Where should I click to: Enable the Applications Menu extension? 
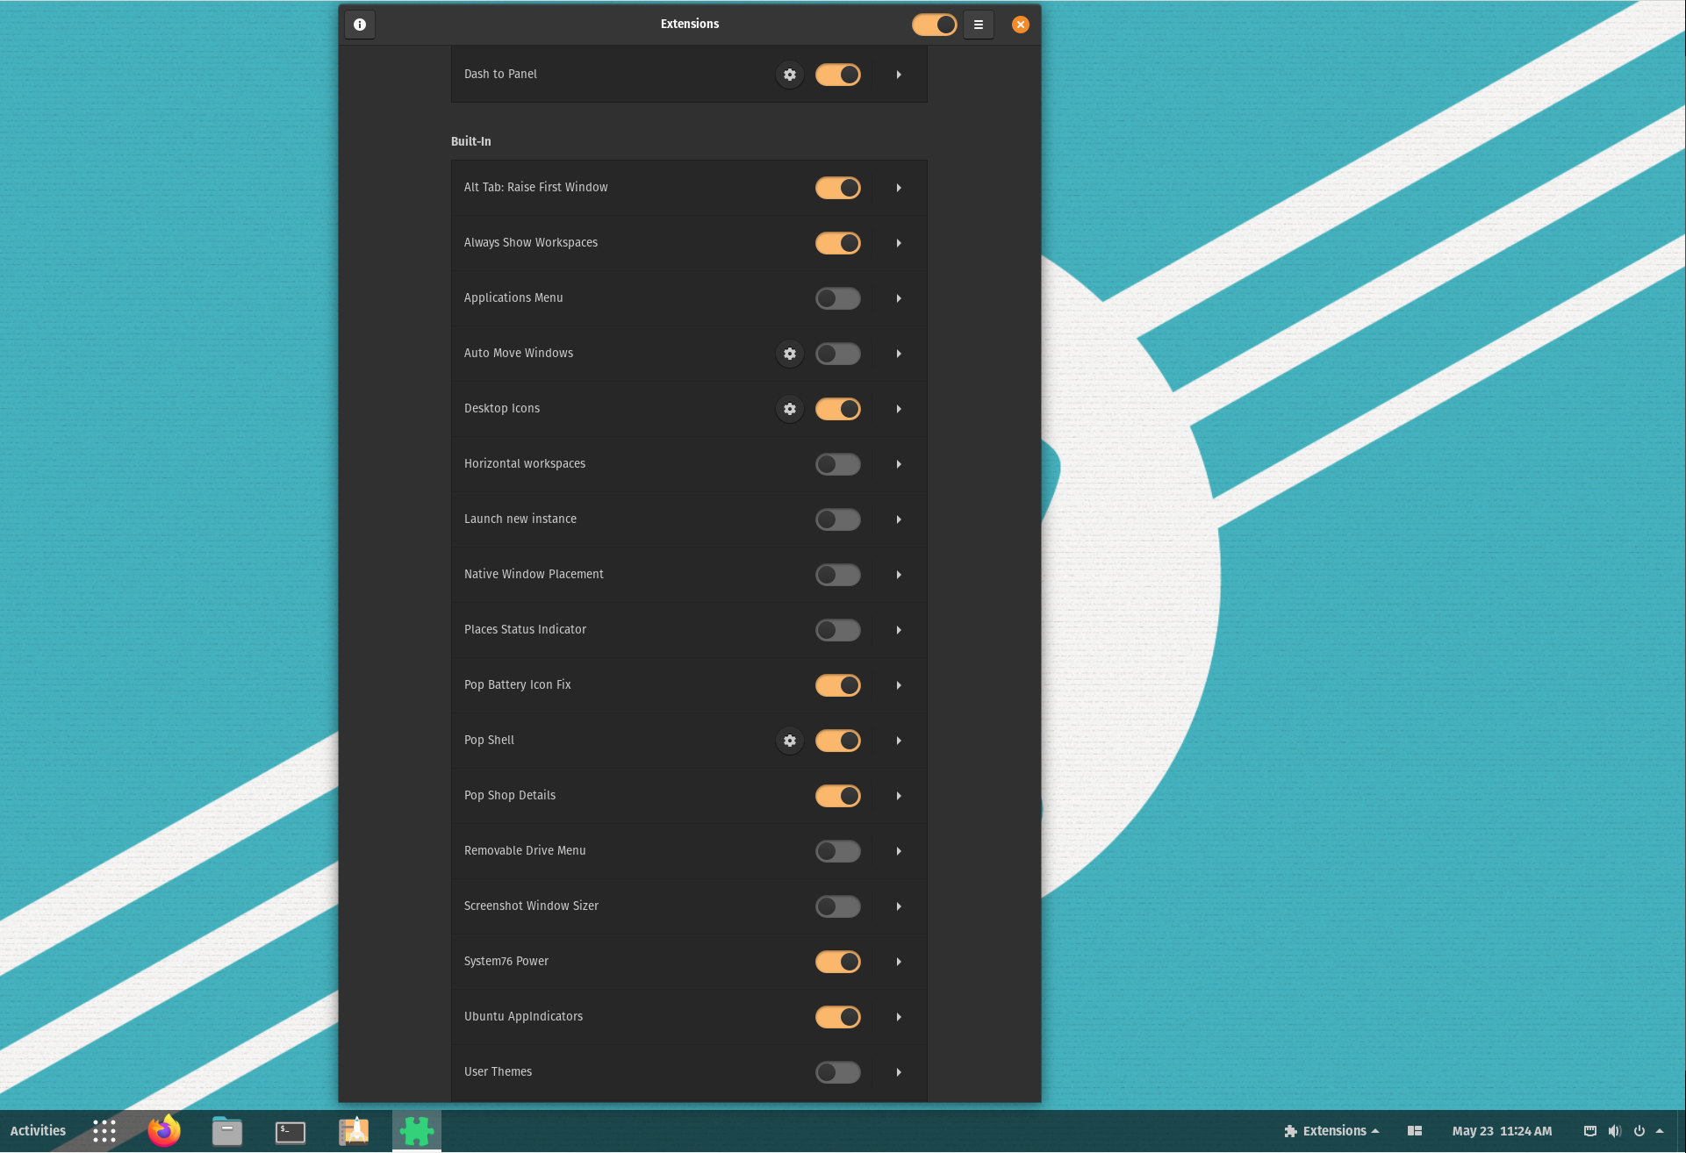(838, 298)
